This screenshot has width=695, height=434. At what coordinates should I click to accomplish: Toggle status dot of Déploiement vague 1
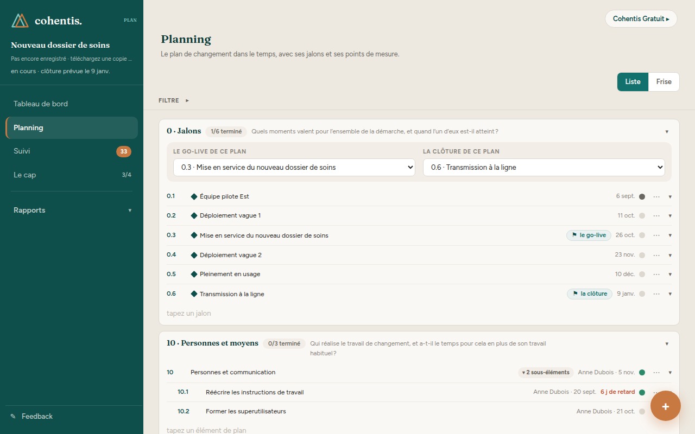point(642,216)
